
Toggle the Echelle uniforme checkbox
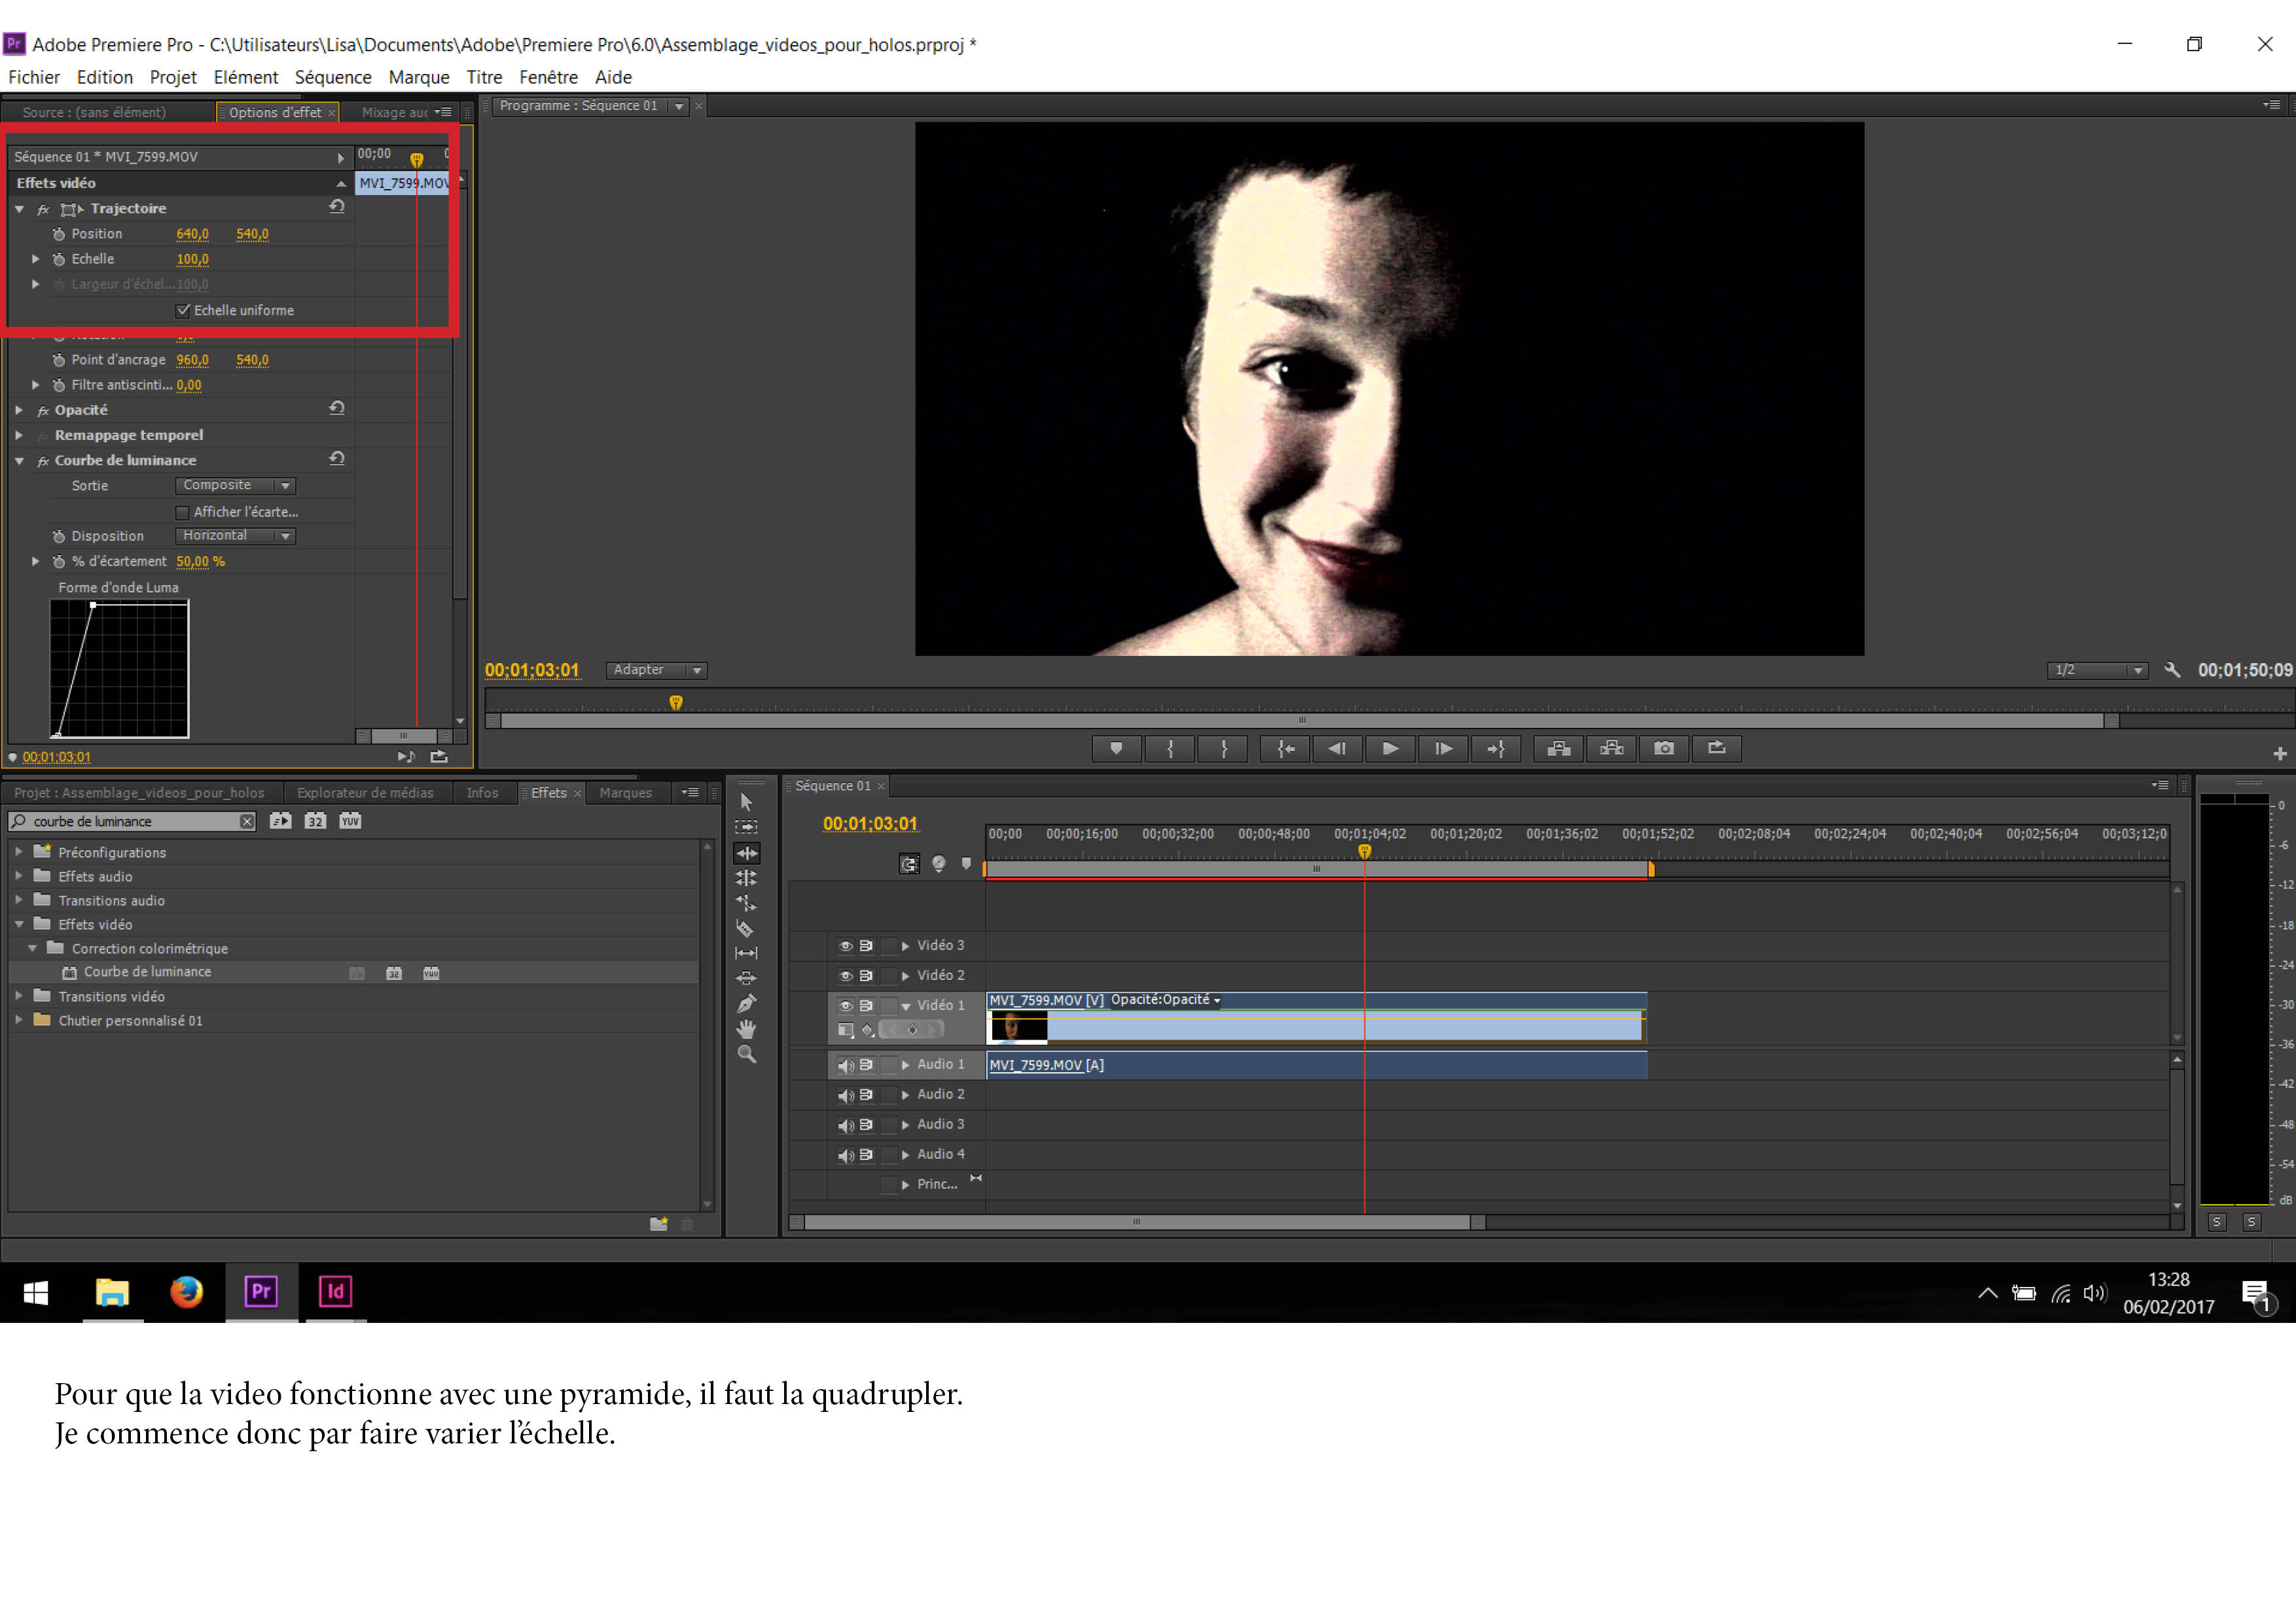pyautogui.click(x=183, y=310)
